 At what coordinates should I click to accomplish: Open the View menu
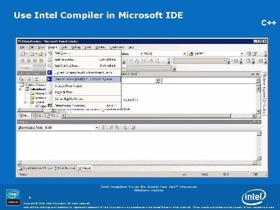click(41, 47)
